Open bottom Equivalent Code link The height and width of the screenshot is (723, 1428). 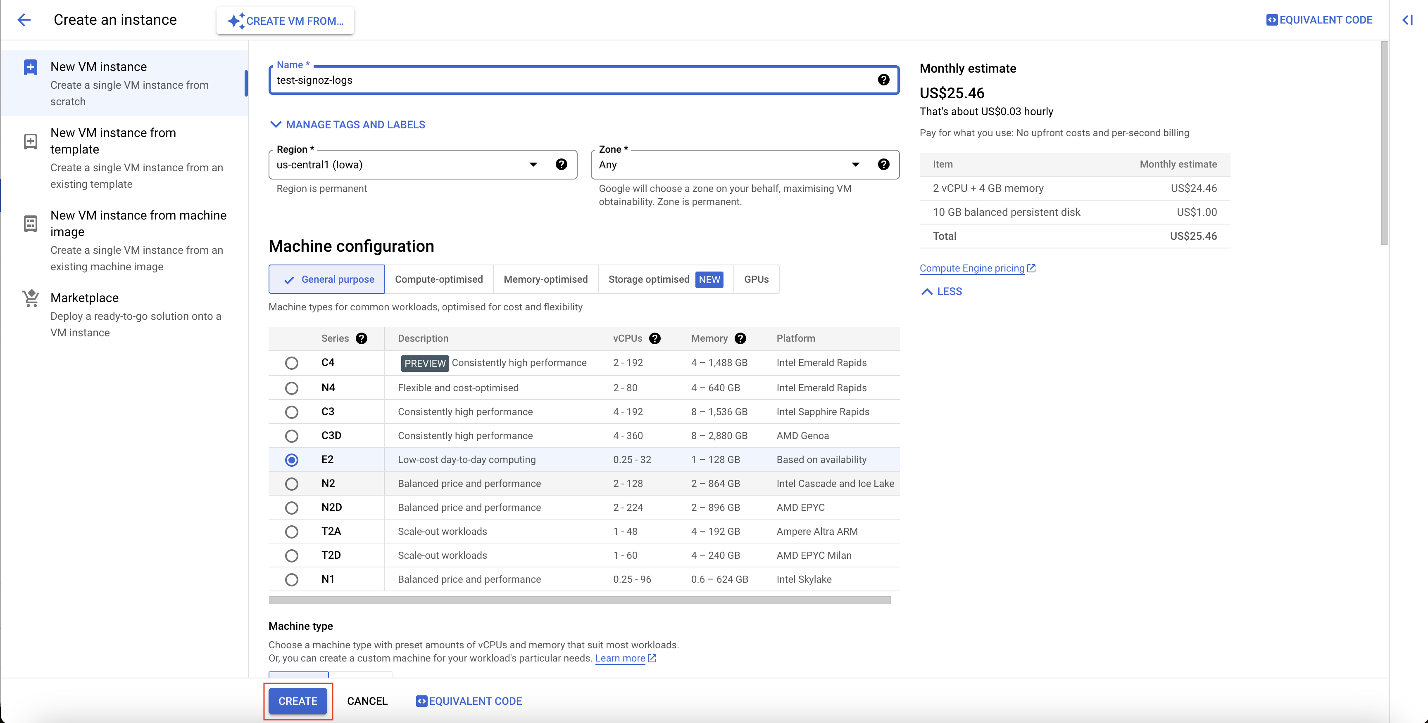[x=469, y=701]
